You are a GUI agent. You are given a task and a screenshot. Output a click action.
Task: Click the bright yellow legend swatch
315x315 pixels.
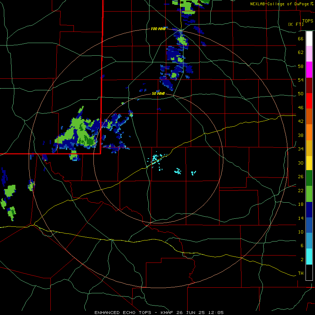point(309,163)
